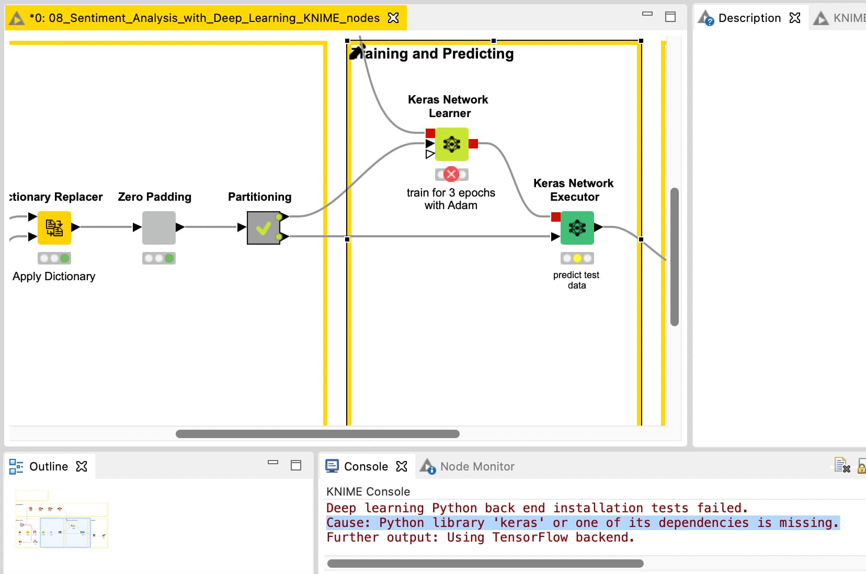Click the 'Deep learning Python back end' console line
Viewport: 866px width, 574px height.
(537, 508)
